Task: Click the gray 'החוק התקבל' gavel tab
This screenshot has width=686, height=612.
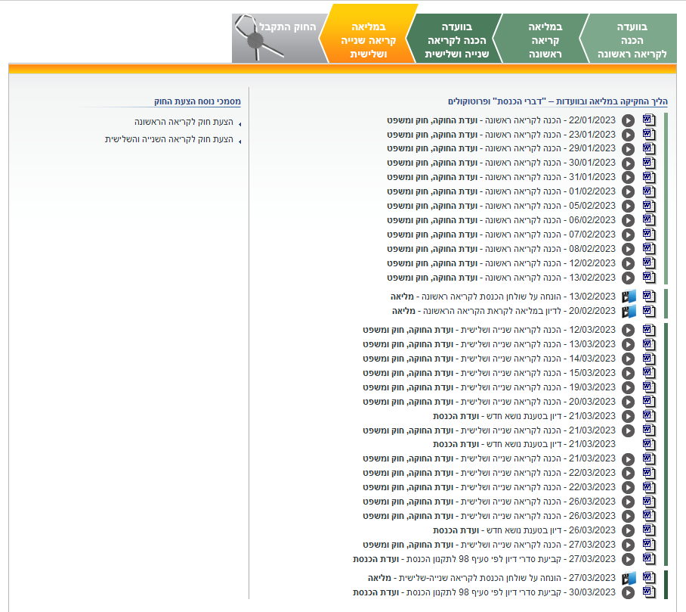Action: coord(277,38)
